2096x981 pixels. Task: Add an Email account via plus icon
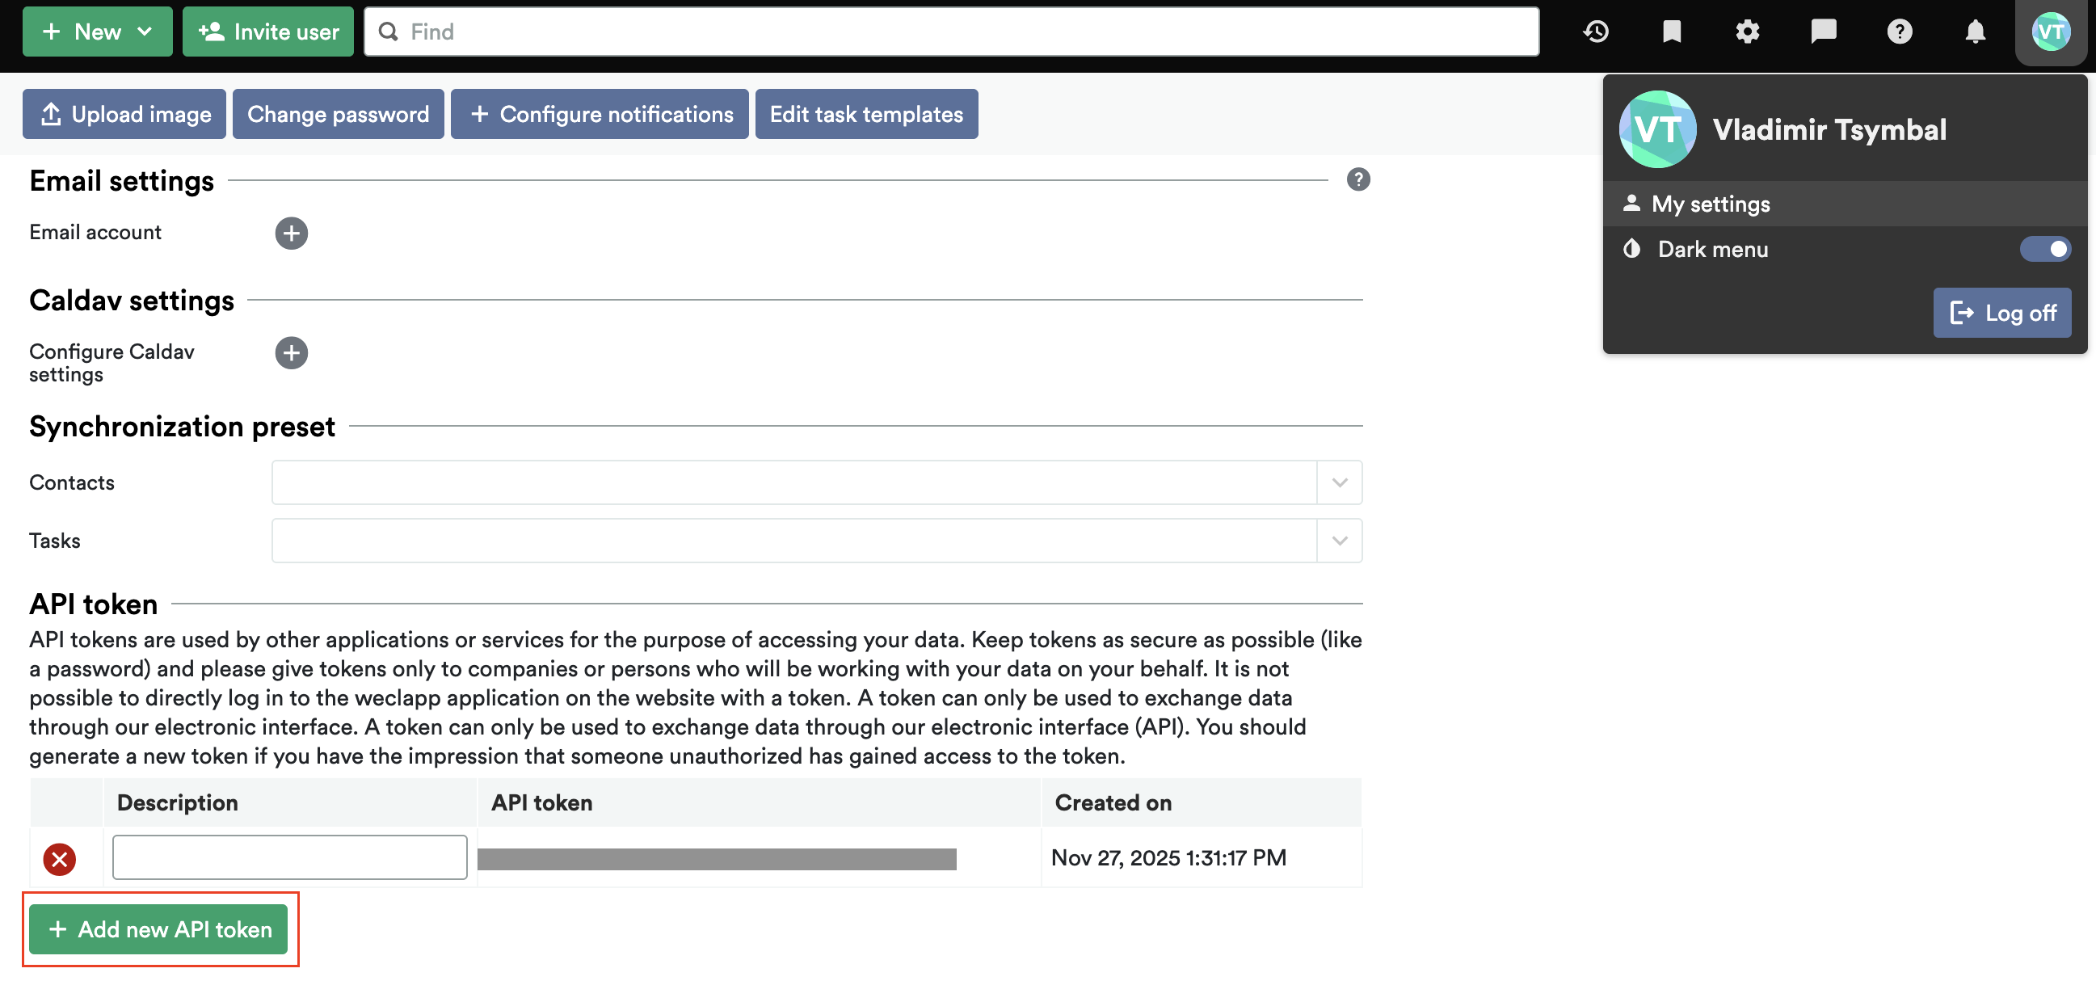[x=292, y=234]
